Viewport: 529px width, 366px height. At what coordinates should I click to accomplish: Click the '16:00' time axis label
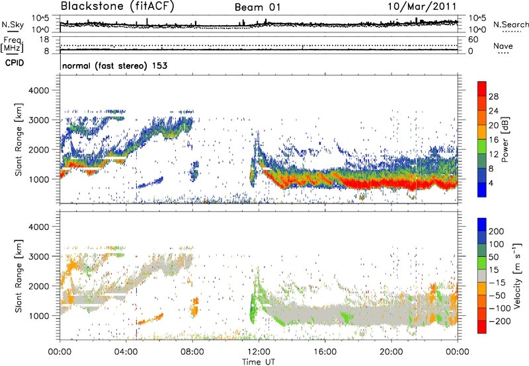325,352
